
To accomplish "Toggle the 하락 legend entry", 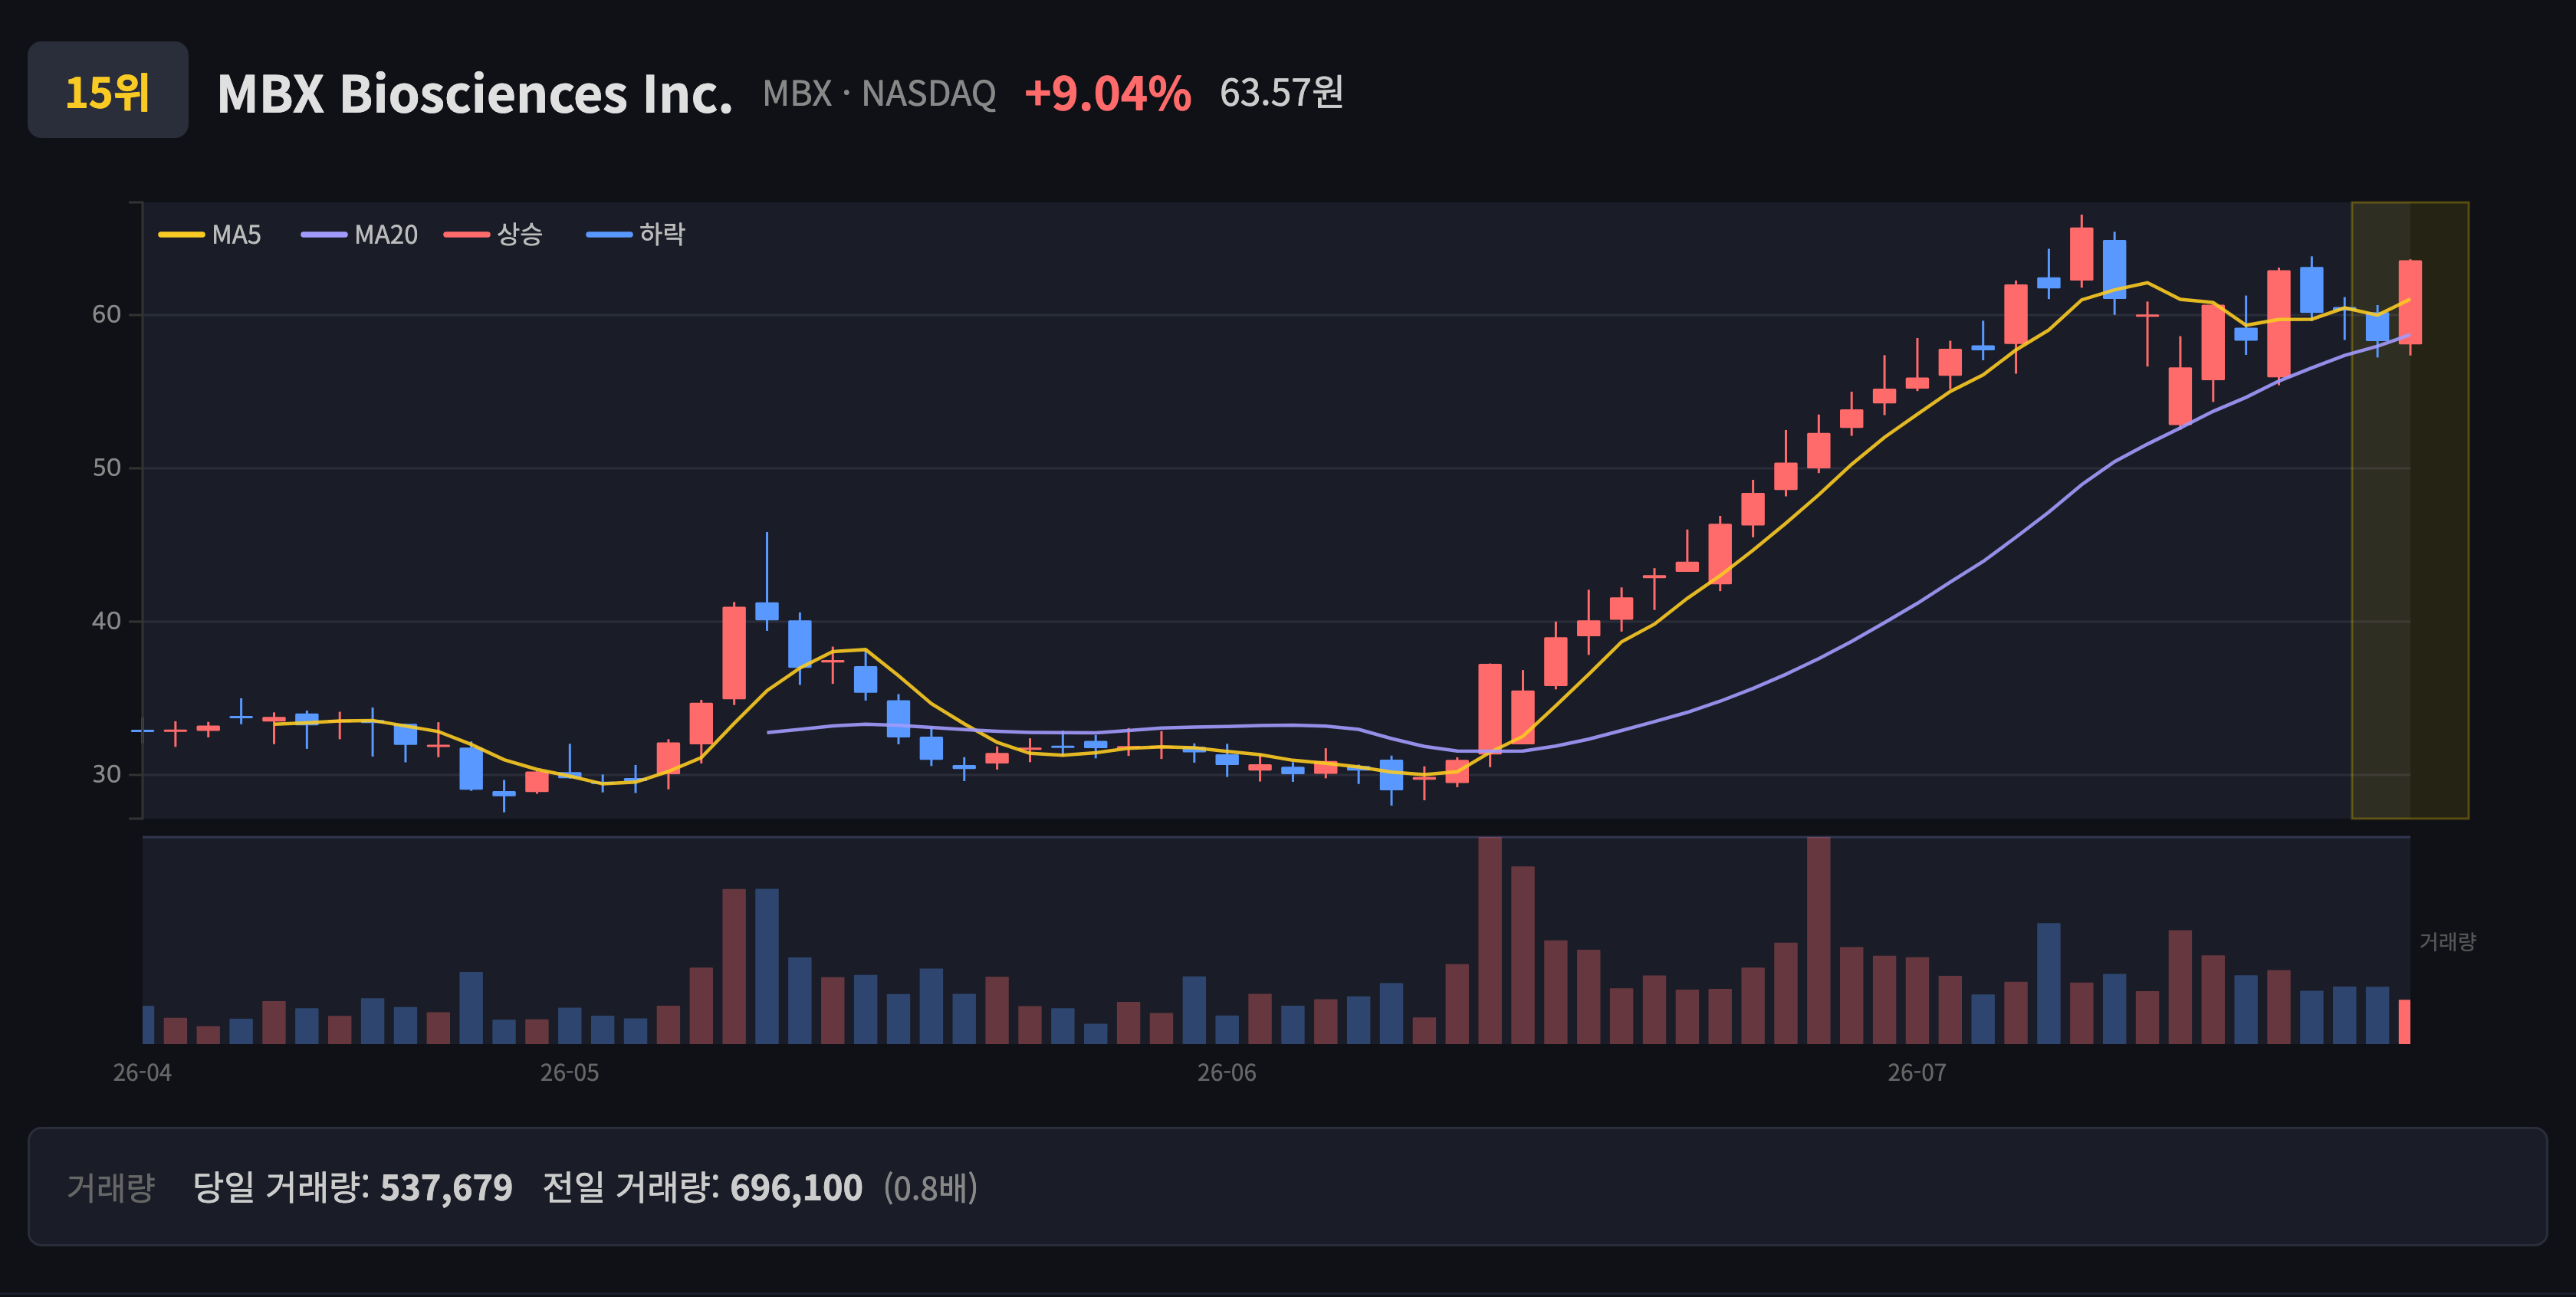I will (x=636, y=234).
